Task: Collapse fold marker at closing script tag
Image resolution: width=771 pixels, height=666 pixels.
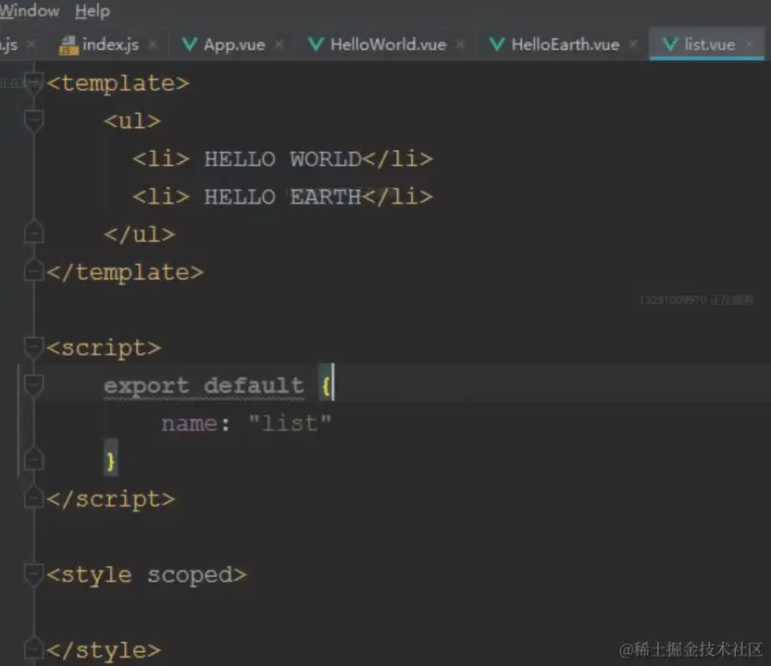Action: (x=33, y=498)
